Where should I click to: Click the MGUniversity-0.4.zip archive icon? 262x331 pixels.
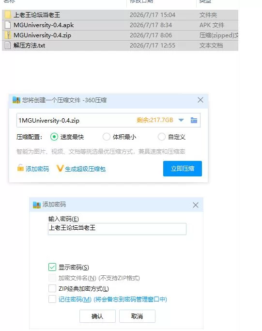(8, 35)
